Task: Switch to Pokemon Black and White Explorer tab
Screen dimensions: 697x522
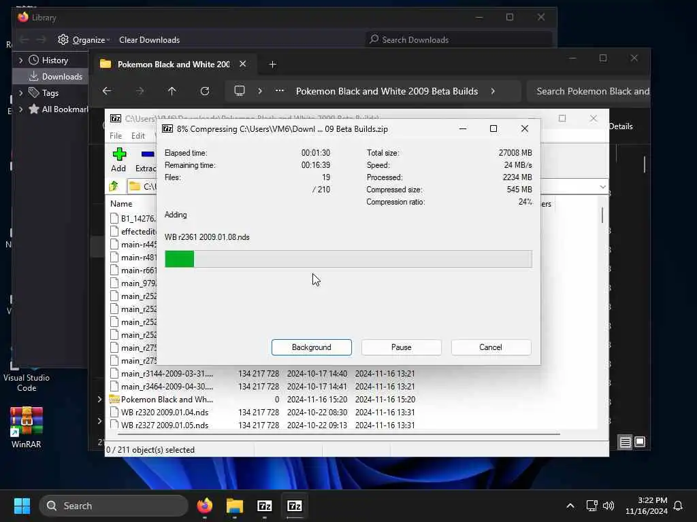Action: pyautogui.click(x=174, y=65)
